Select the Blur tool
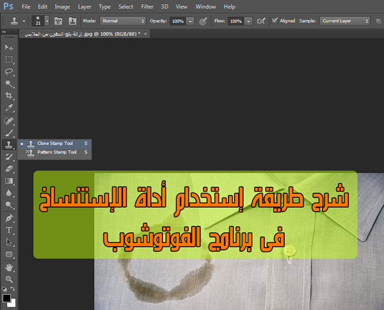 tap(9, 193)
